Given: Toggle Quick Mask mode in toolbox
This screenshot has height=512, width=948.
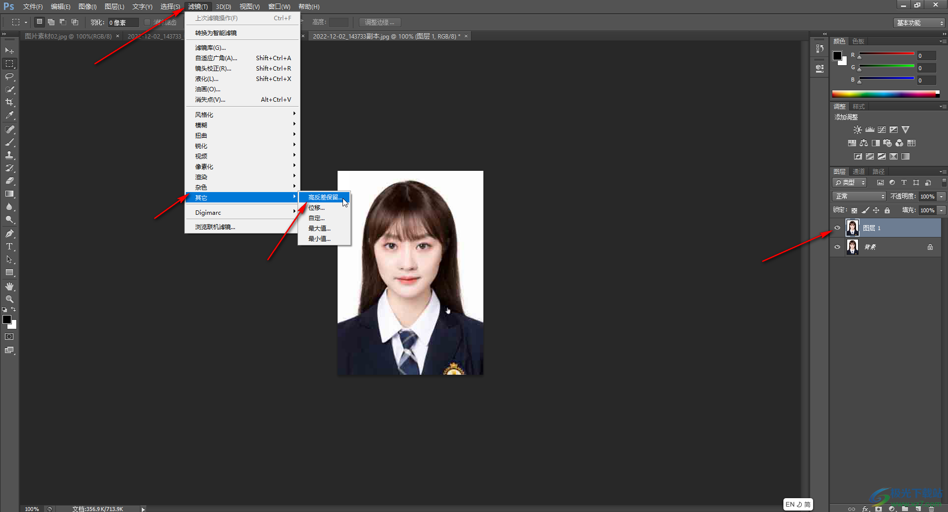Looking at the screenshot, I should click(x=9, y=337).
